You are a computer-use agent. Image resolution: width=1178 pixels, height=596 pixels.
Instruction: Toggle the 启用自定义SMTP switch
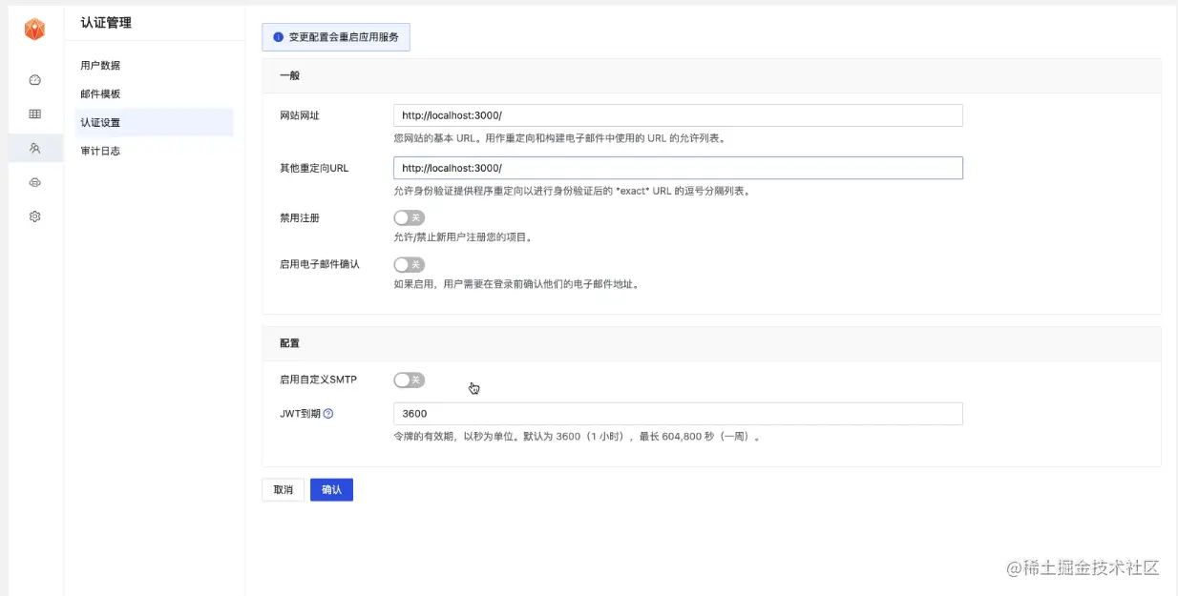[409, 380]
